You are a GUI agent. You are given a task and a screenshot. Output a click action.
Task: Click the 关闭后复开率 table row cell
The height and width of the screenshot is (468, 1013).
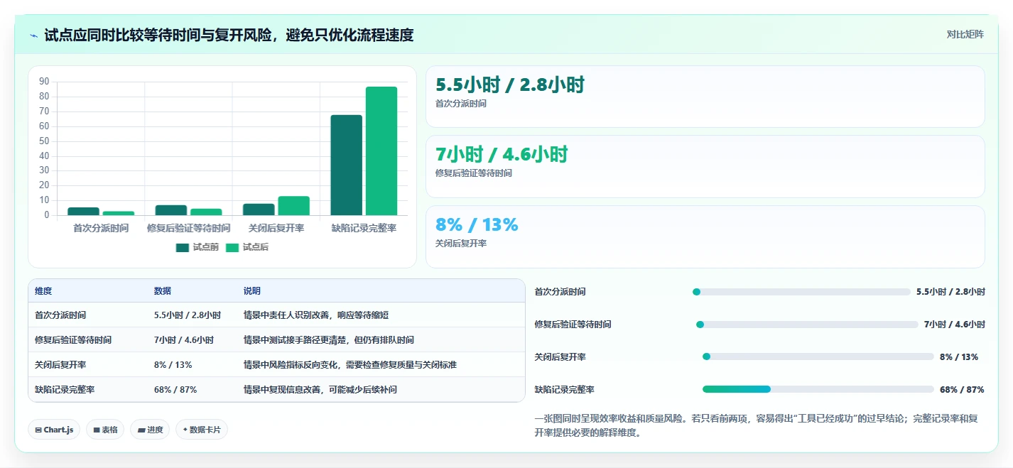[60, 365]
